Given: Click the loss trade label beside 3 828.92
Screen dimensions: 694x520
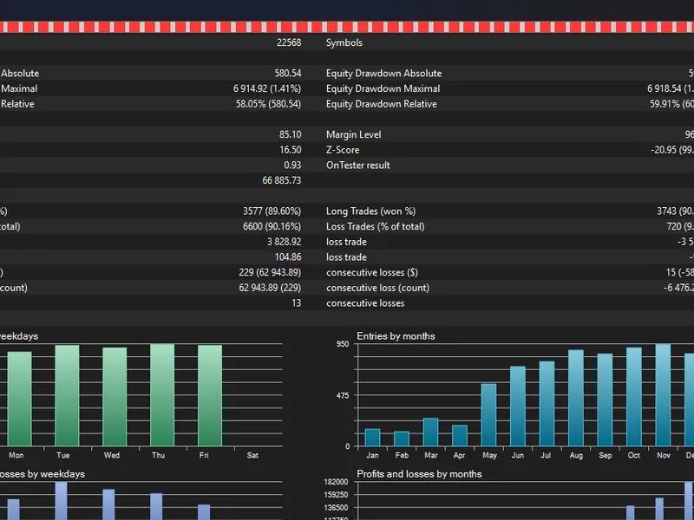Looking at the screenshot, I should [346, 242].
